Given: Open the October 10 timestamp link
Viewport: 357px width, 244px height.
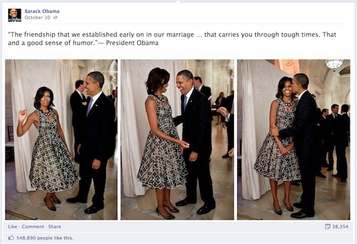Looking at the screenshot, I should [37, 17].
